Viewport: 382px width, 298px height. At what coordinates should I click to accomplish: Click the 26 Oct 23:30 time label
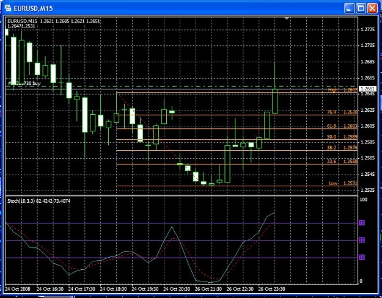271,289
